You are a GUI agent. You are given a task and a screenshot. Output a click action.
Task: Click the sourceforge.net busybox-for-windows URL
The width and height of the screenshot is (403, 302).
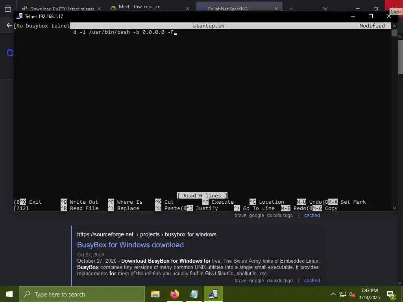[x=146, y=234]
